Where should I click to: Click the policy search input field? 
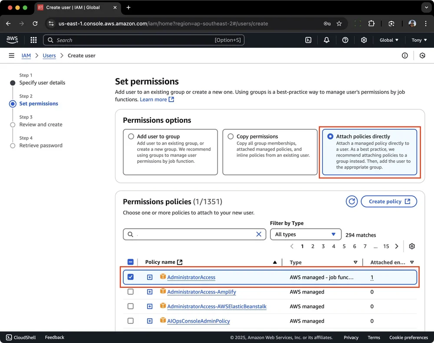pos(194,234)
